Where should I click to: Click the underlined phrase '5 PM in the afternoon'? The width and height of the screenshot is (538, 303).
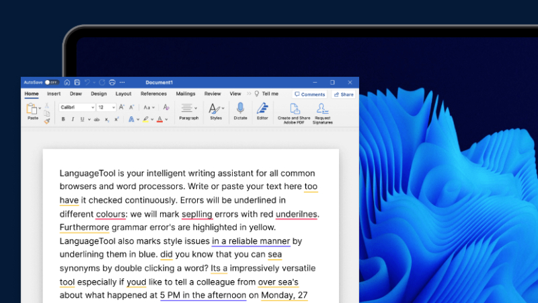pyautogui.click(x=203, y=296)
